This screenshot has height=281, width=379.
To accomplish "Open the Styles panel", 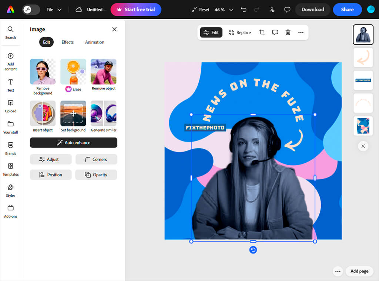I will pos(10,191).
